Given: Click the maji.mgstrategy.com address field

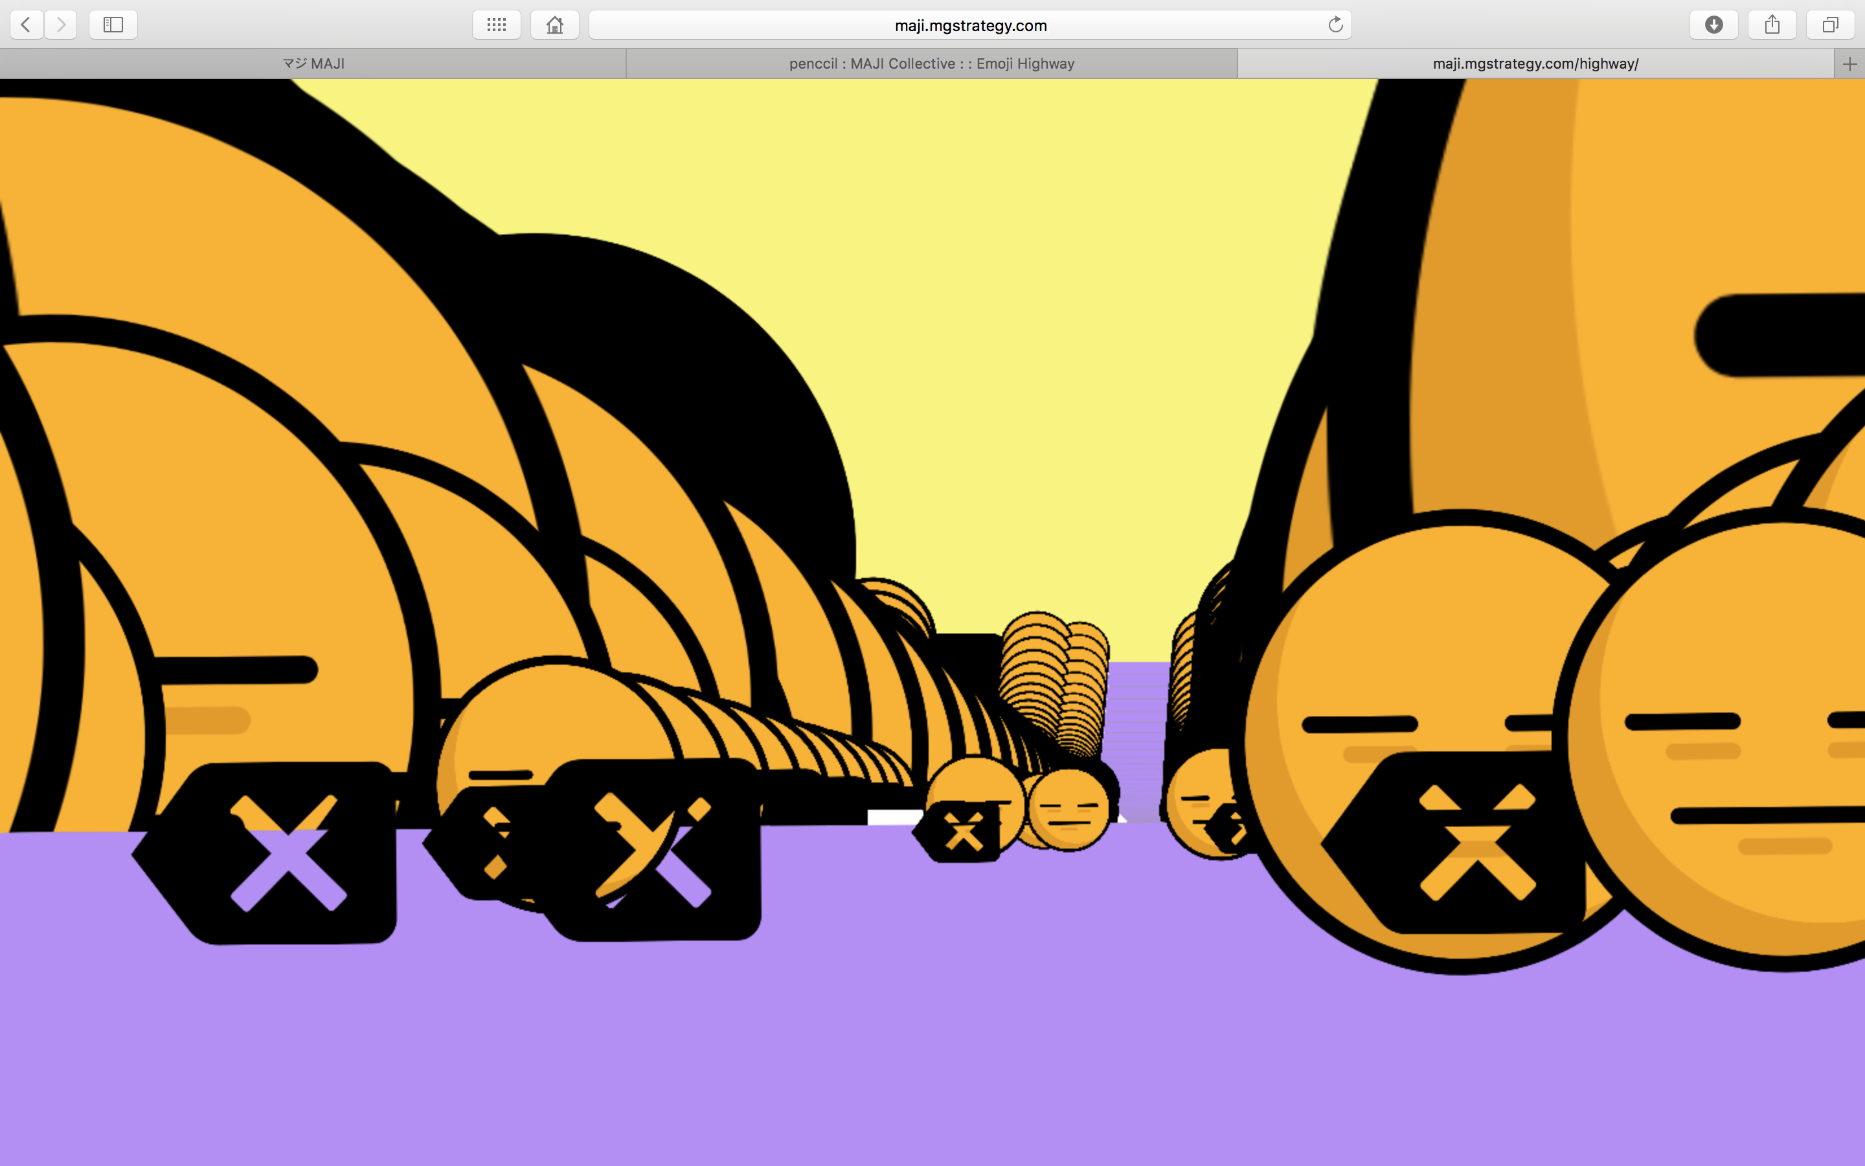Looking at the screenshot, I should 970,25.
